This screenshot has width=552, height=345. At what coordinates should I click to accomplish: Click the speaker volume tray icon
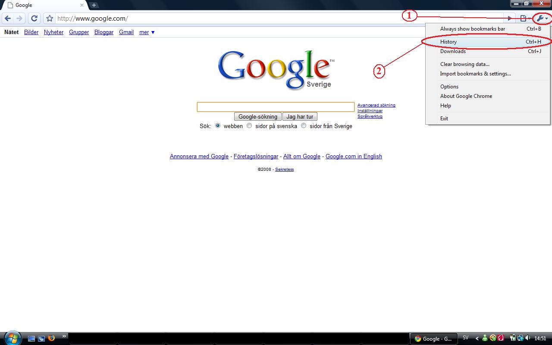tap(528, 338)
